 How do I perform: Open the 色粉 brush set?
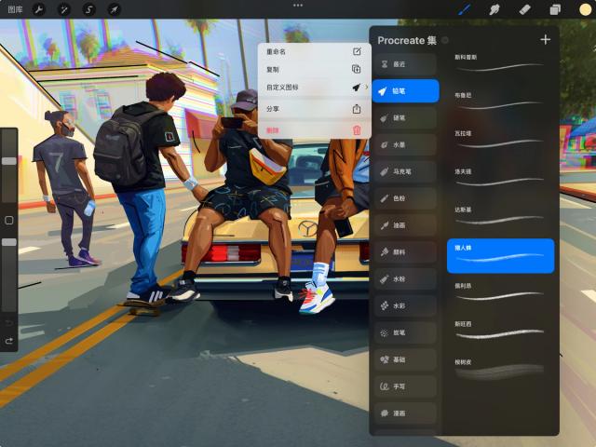click(x=405, y=198)
